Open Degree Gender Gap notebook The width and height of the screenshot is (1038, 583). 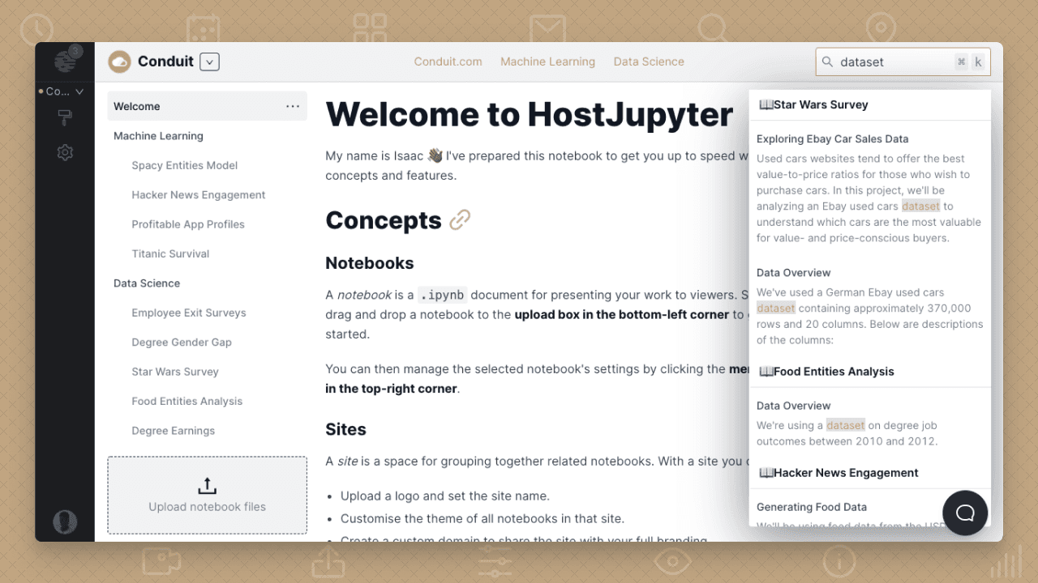click(182, 343)
